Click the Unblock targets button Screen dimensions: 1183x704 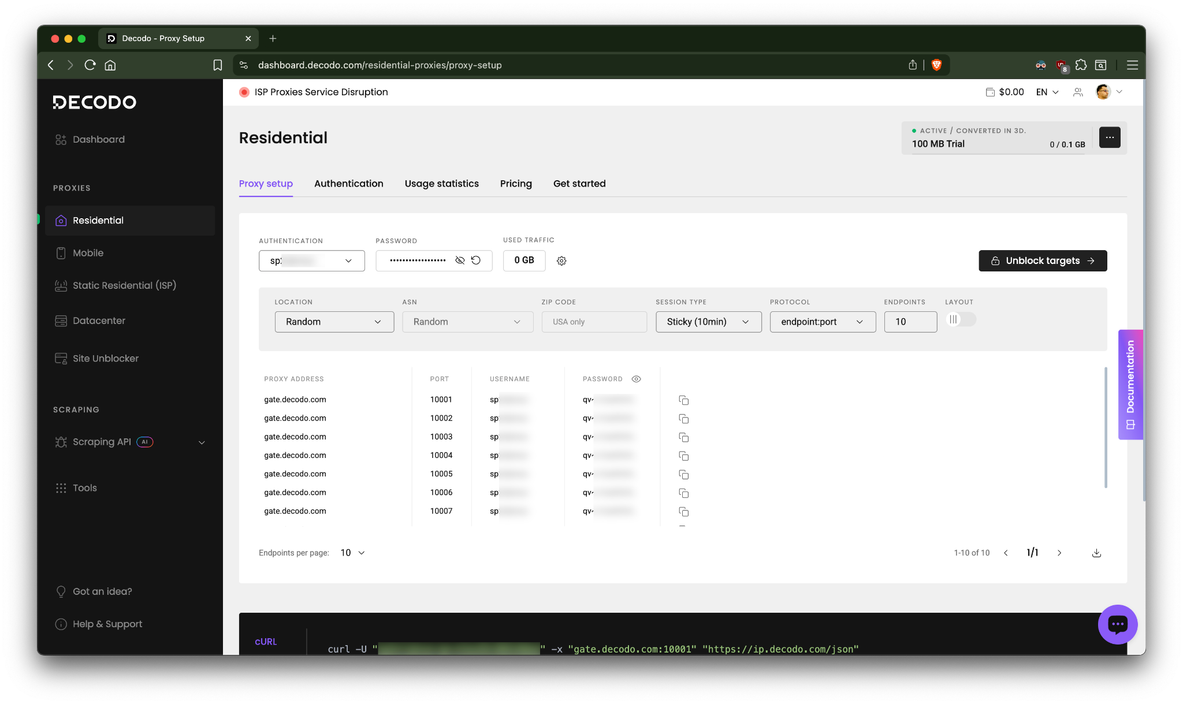[1043, 260]
